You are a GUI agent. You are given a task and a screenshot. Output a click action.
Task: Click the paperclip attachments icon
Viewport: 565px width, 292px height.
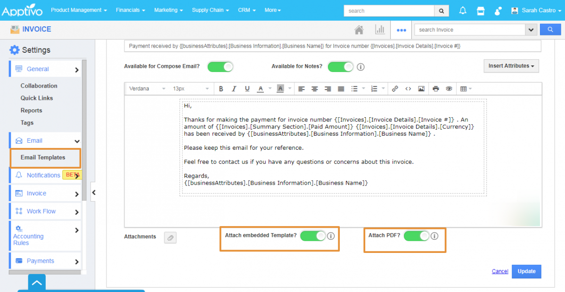click(170, 237)
